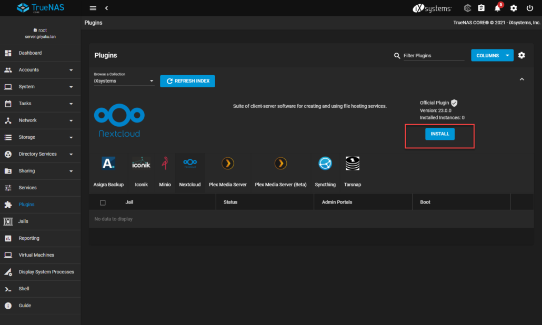
Task: Click the Plugins breadcrumb title
Action: tap(93, 23)
